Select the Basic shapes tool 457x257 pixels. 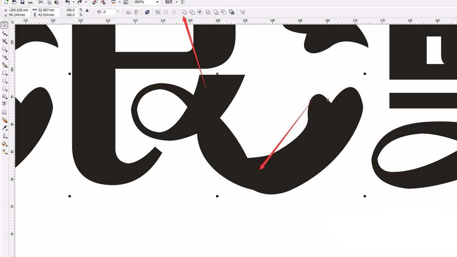click(4, 96)
